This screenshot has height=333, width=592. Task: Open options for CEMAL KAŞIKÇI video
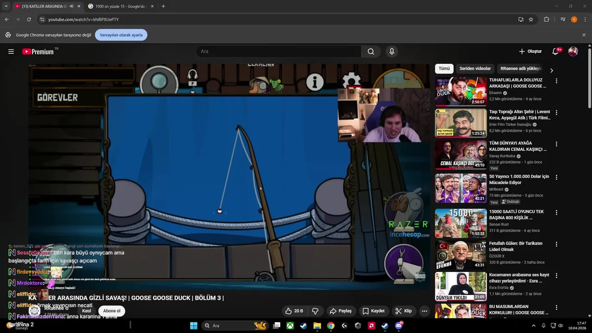tap(556, 144)
